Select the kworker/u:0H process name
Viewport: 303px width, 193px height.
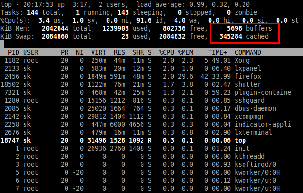pos(257,188)
